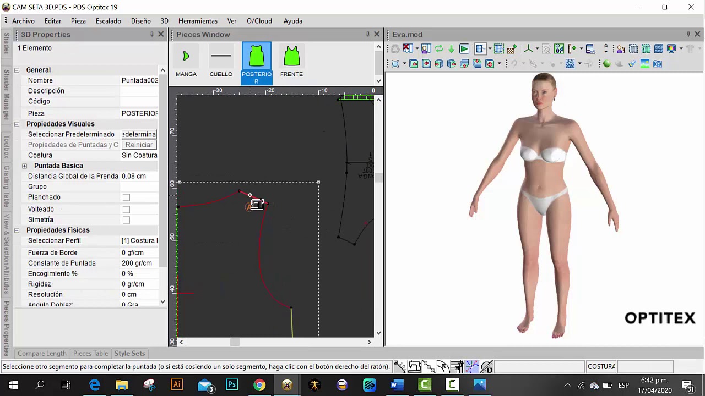Click the green down arrow icon in 3D toolbar
Viewport: 705px width, 396px height.
pos(451,49)
